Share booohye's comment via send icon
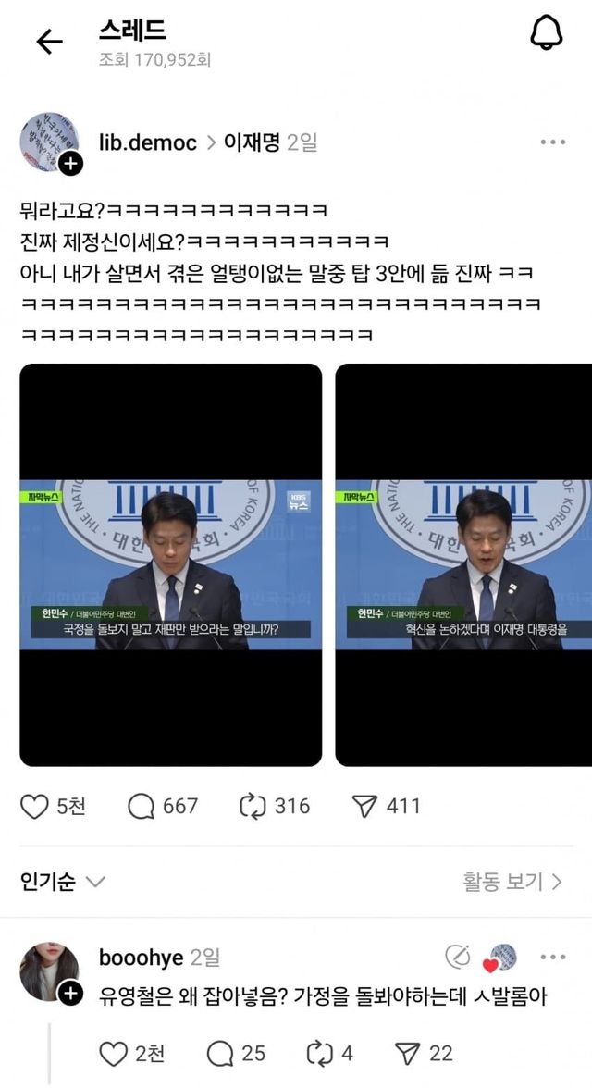 point(407,1054)
